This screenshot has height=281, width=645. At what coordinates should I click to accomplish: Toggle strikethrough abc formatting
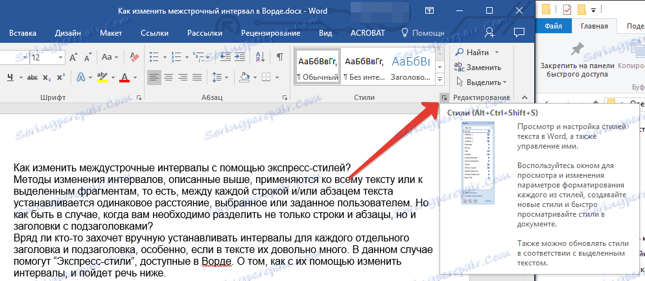32,77
